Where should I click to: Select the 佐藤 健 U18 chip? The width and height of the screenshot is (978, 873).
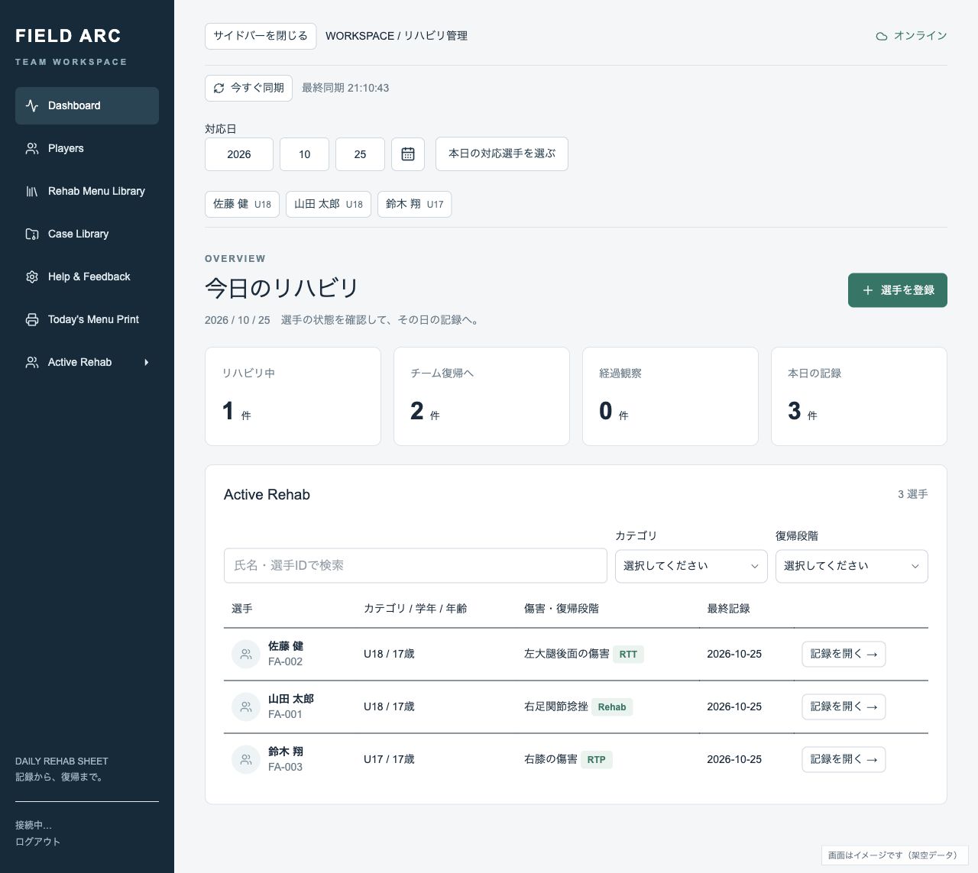point(242,204)
